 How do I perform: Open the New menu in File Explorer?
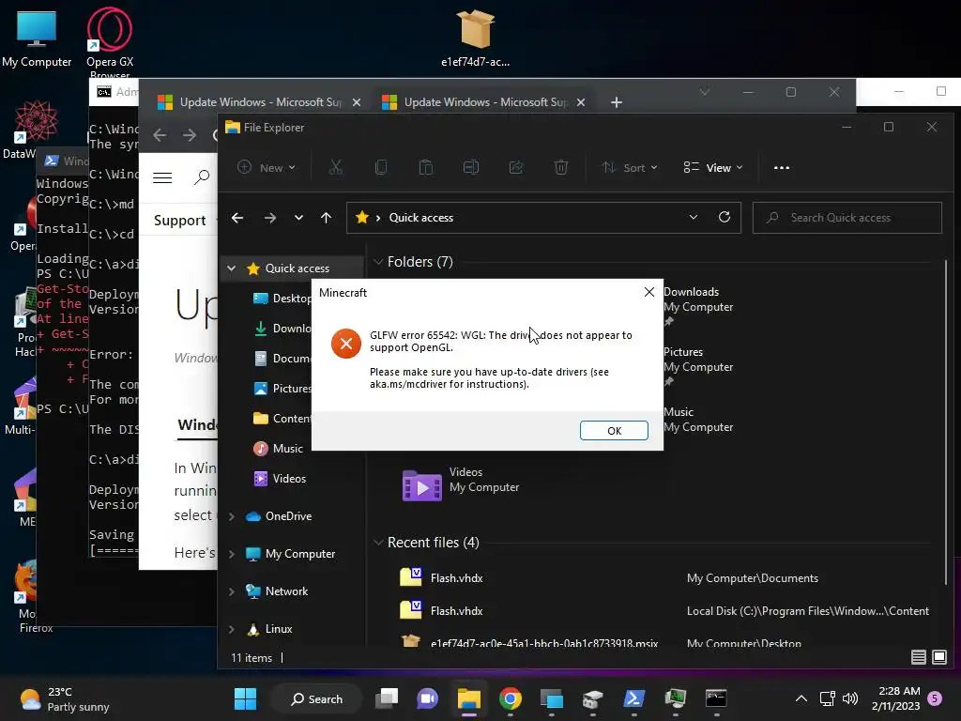click(267, 167)
